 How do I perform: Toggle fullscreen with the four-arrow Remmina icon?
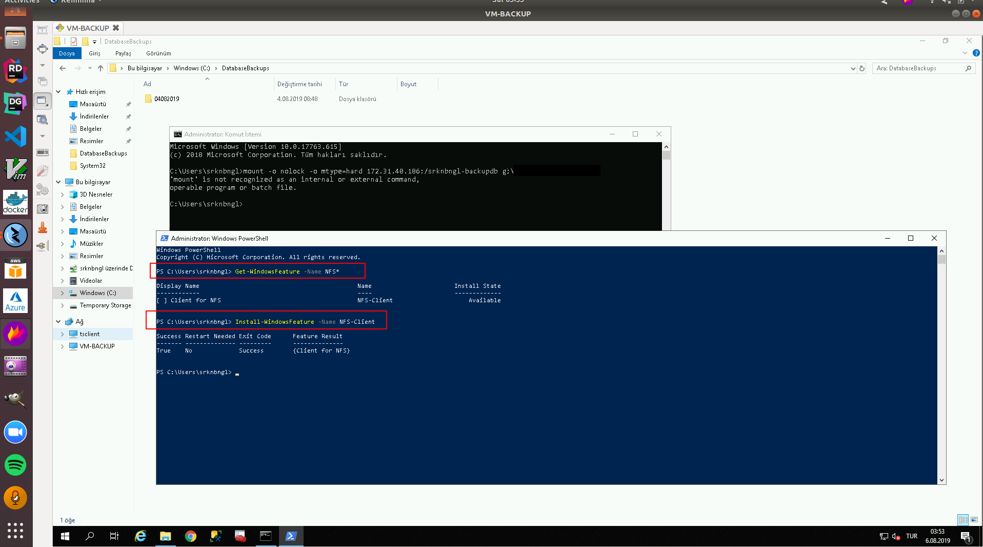tap(43, 49)
